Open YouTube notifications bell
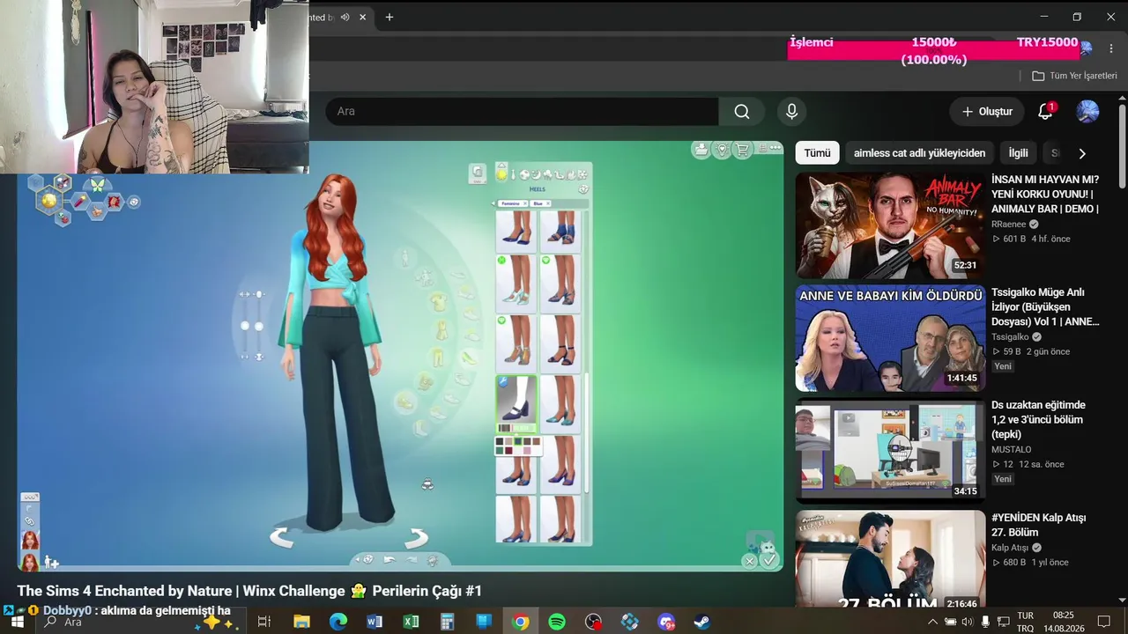This screenshot has height=634, width=1128. 1045,112
